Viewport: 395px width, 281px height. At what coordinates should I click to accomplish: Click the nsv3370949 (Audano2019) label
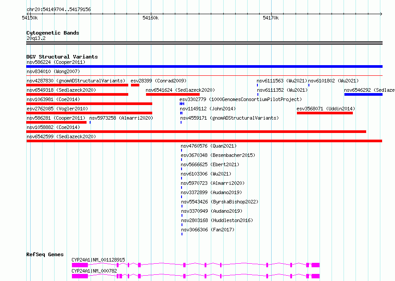[x=212, y=211]
